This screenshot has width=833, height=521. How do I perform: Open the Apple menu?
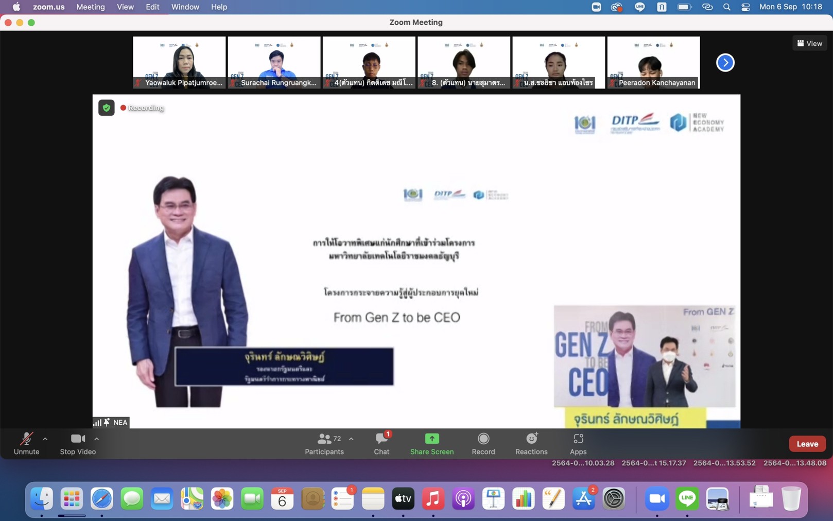(x=16, y=7)
